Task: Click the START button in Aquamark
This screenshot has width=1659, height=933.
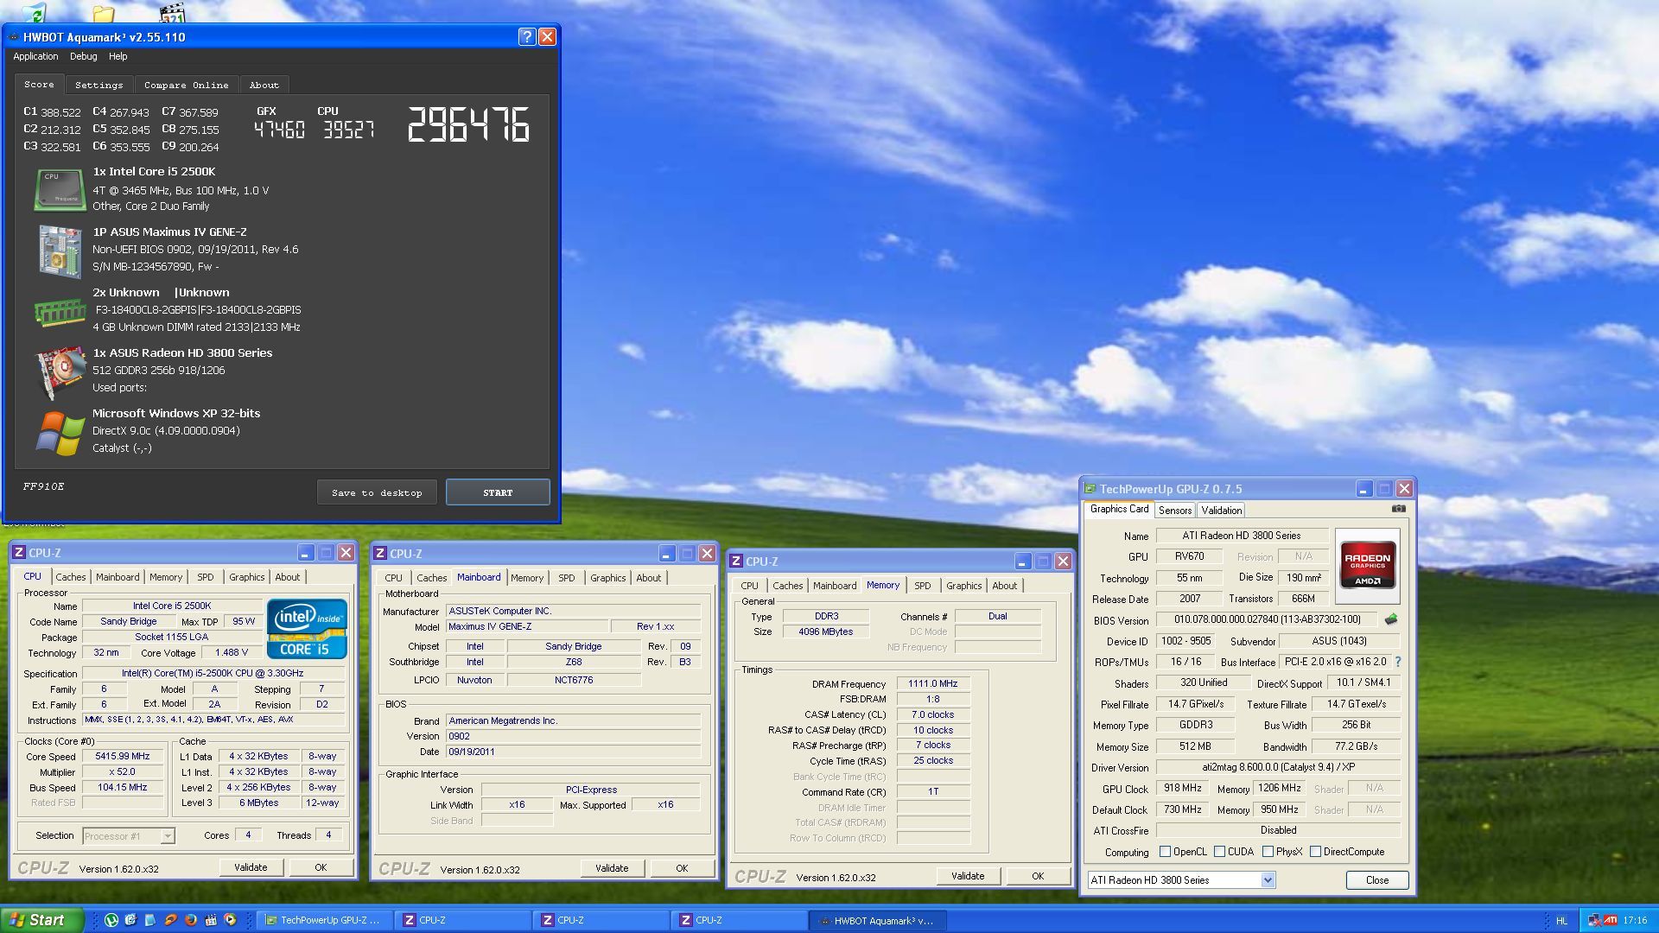Action: point(498,492)
